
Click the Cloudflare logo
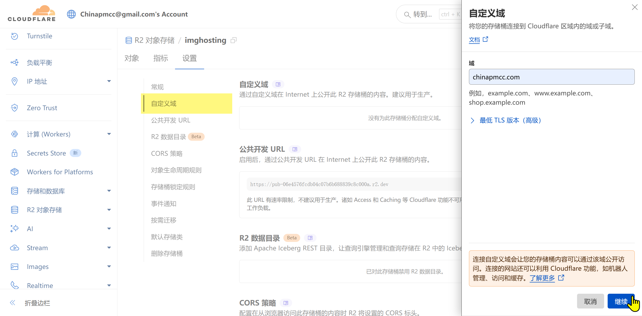(x=32, y=14)
